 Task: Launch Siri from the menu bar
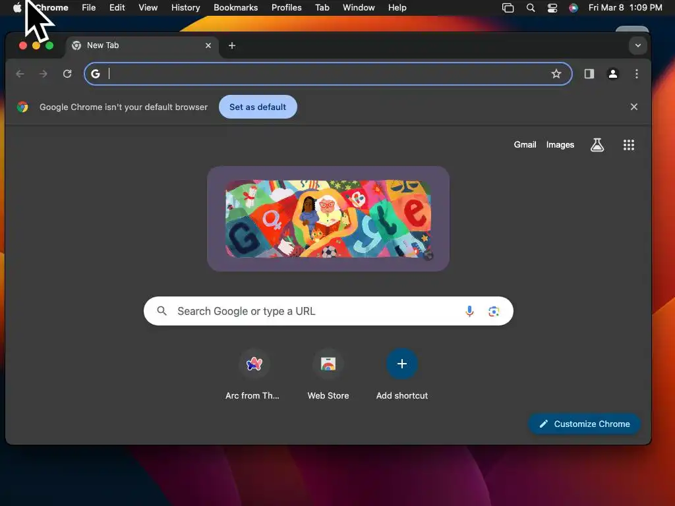tap(573, 8)
